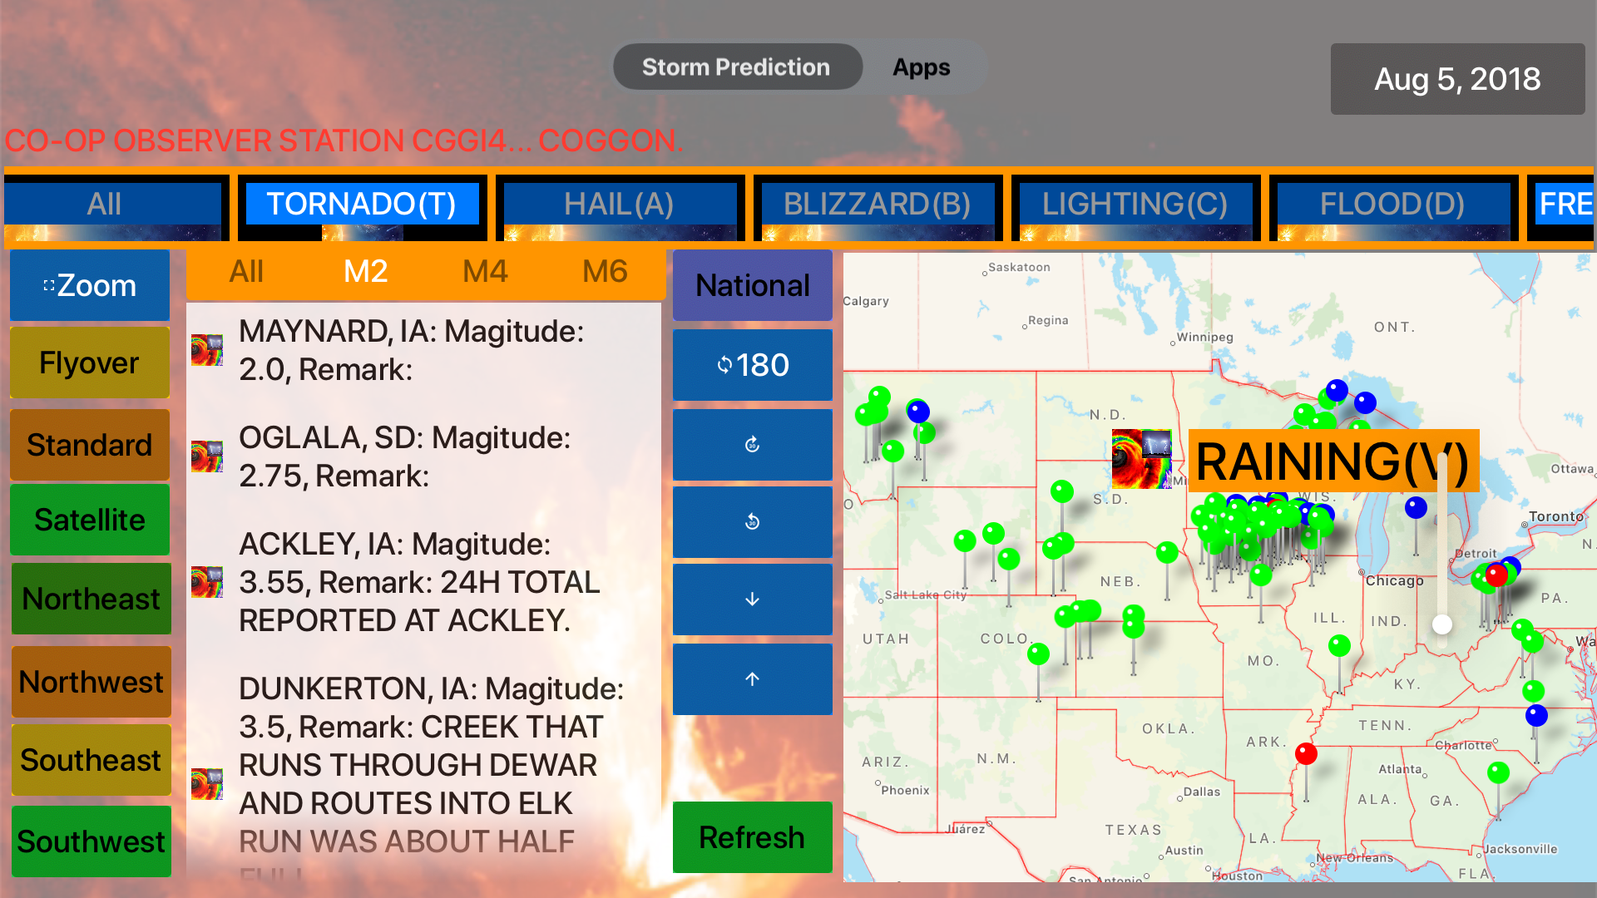Click the rotate clockwise 30 icon
The height and width of the screenshot is (898, 1597).
tap(753, 445)
